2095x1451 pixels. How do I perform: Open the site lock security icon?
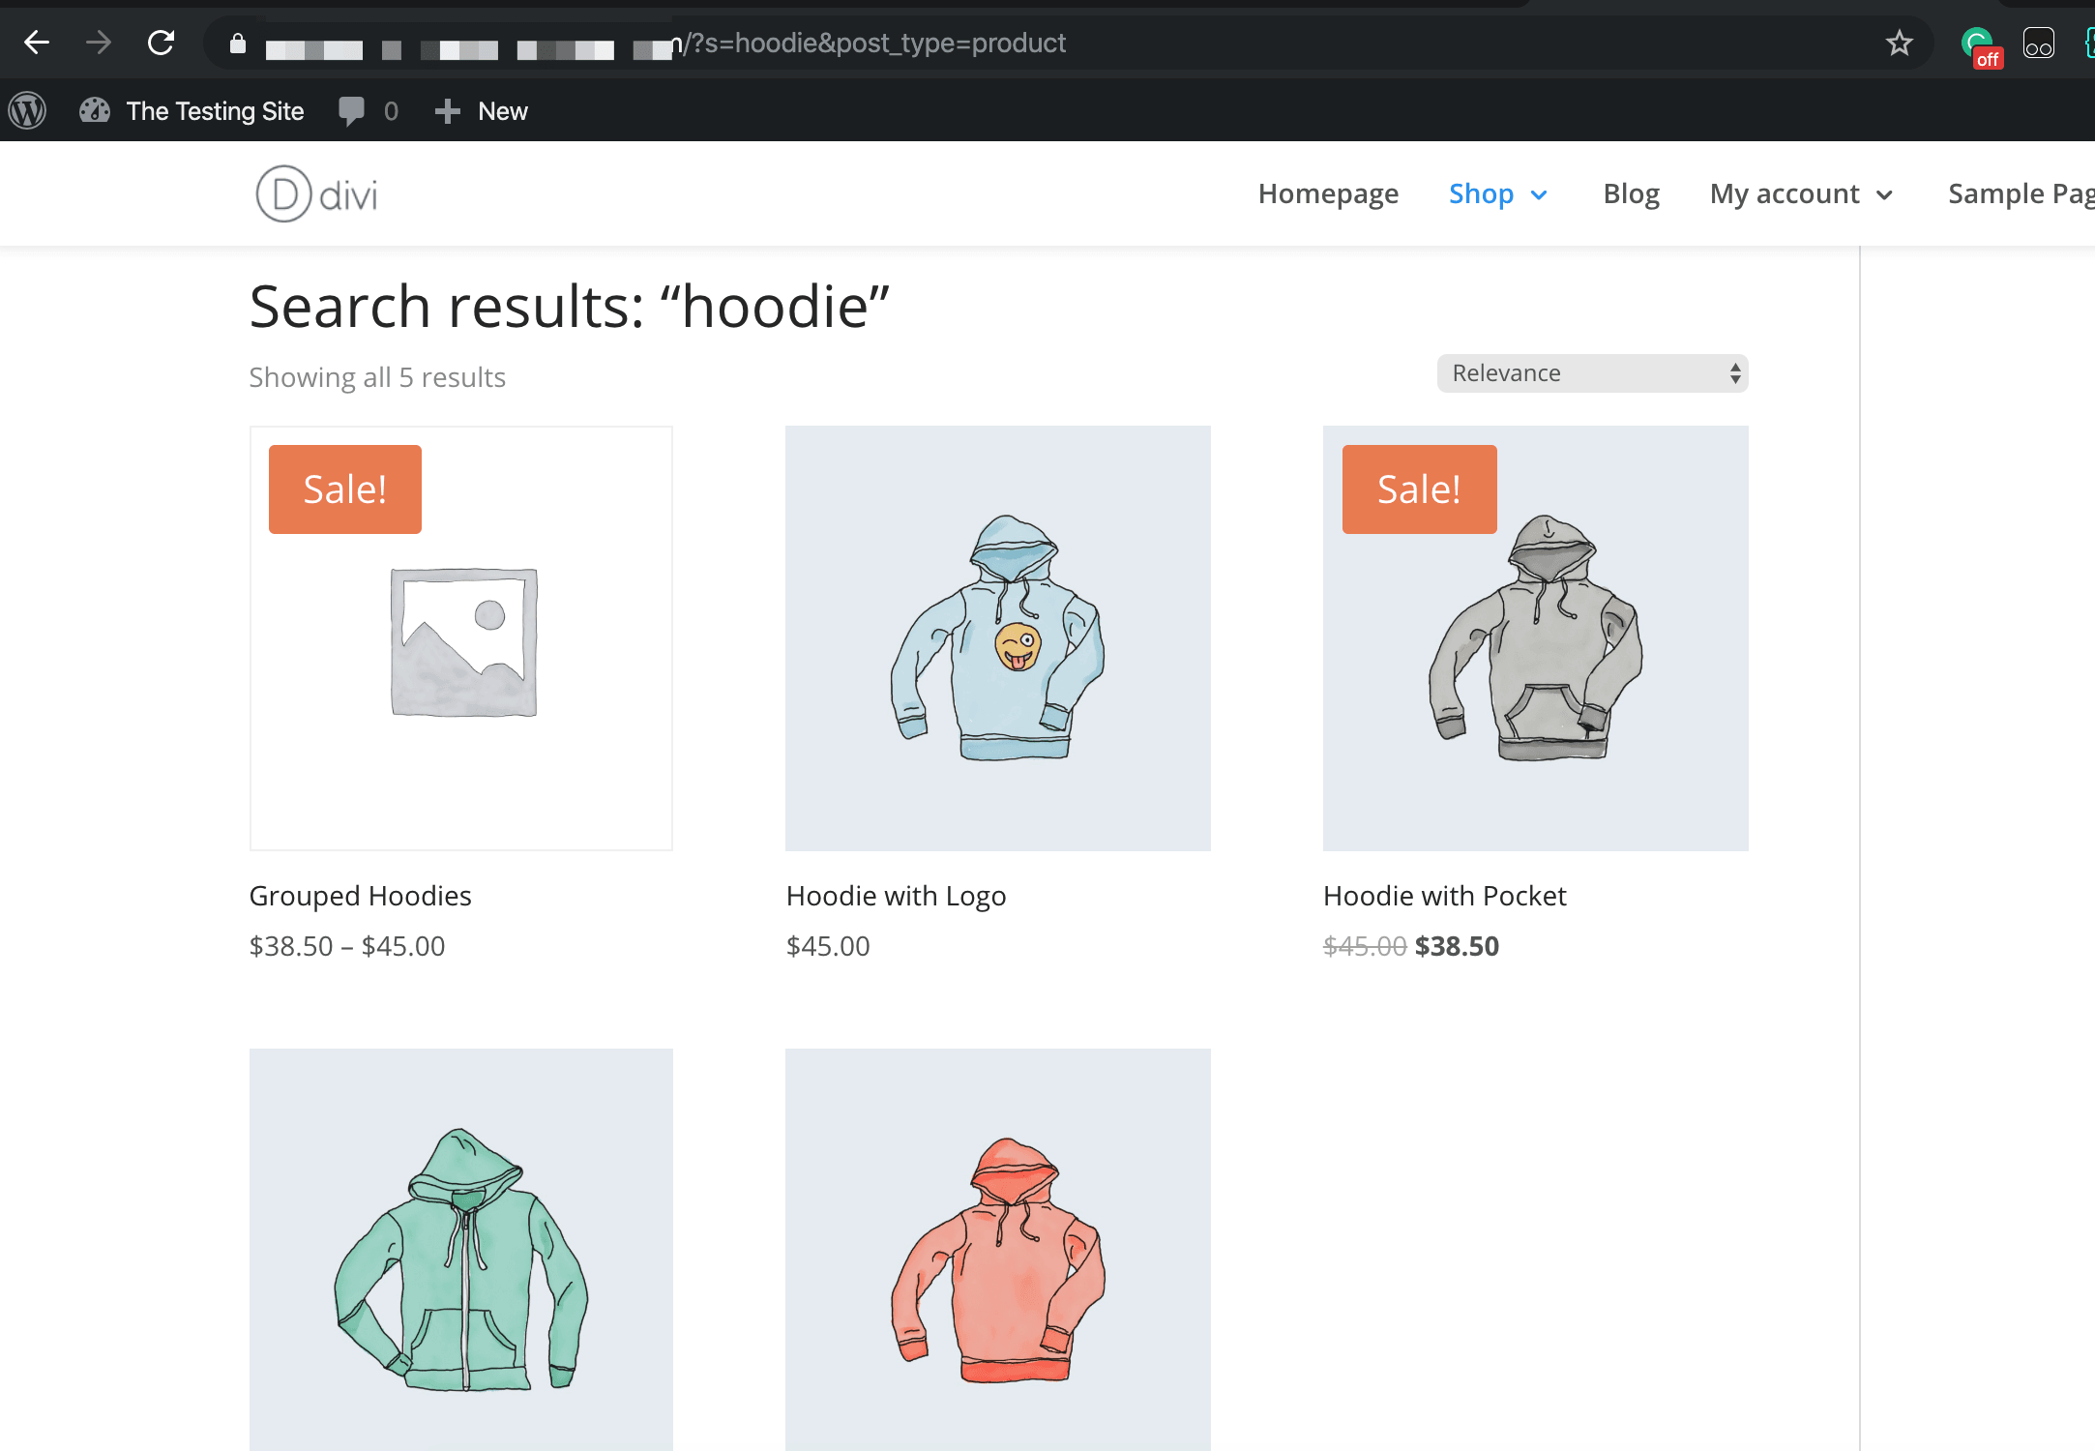click(x=238, y=44)
